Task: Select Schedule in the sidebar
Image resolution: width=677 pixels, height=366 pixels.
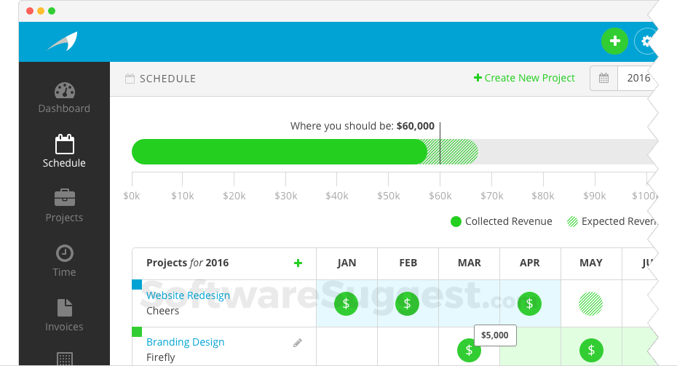Action: (x=64, y=151)
